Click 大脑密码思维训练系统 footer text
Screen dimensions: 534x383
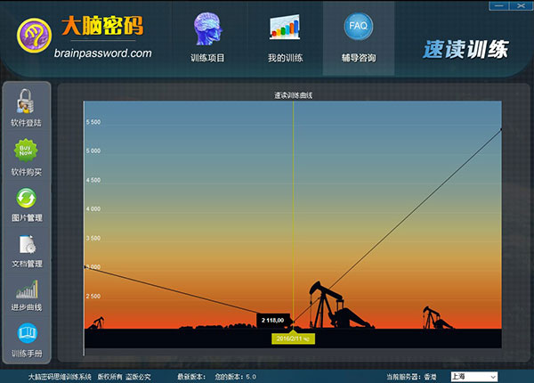(x=60, y=377)
